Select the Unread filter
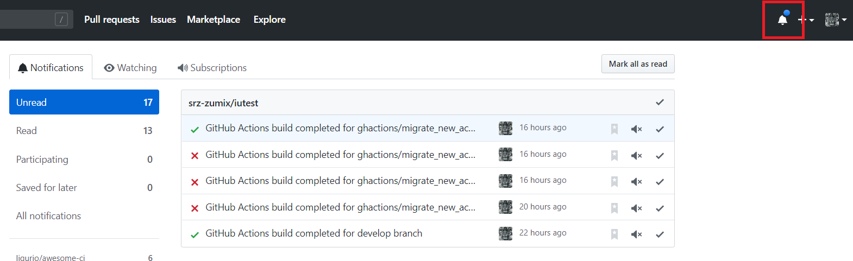Screen dimensions: 853x261 pyautogui.click(x=84, y=102)
